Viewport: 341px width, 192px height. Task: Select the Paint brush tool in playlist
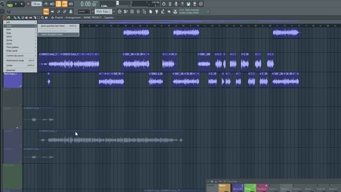19,18
